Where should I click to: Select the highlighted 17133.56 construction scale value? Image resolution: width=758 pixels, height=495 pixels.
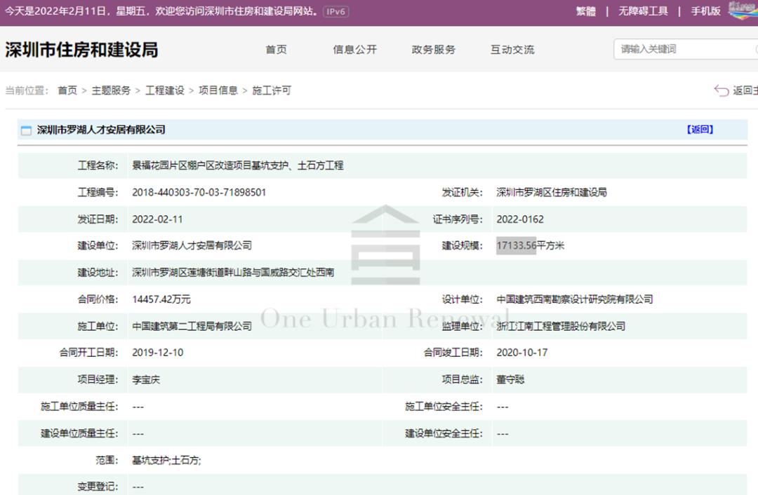(517, 245)
